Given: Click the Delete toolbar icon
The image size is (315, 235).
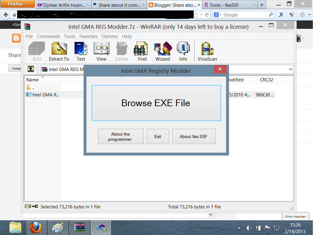Looking at the screenshot, I should [122, 51].
